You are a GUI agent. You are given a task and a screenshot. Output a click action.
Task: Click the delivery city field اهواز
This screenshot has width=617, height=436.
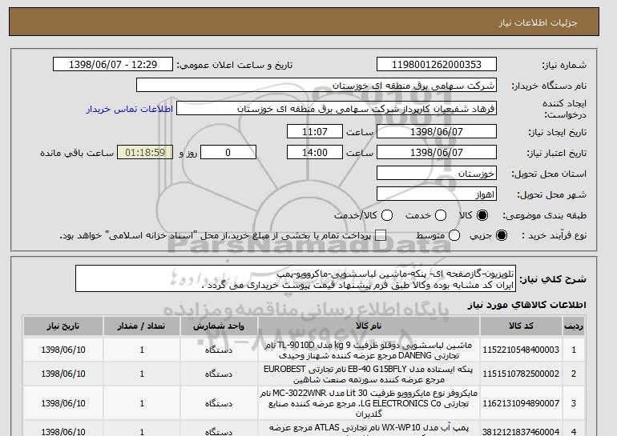(437, 194)
